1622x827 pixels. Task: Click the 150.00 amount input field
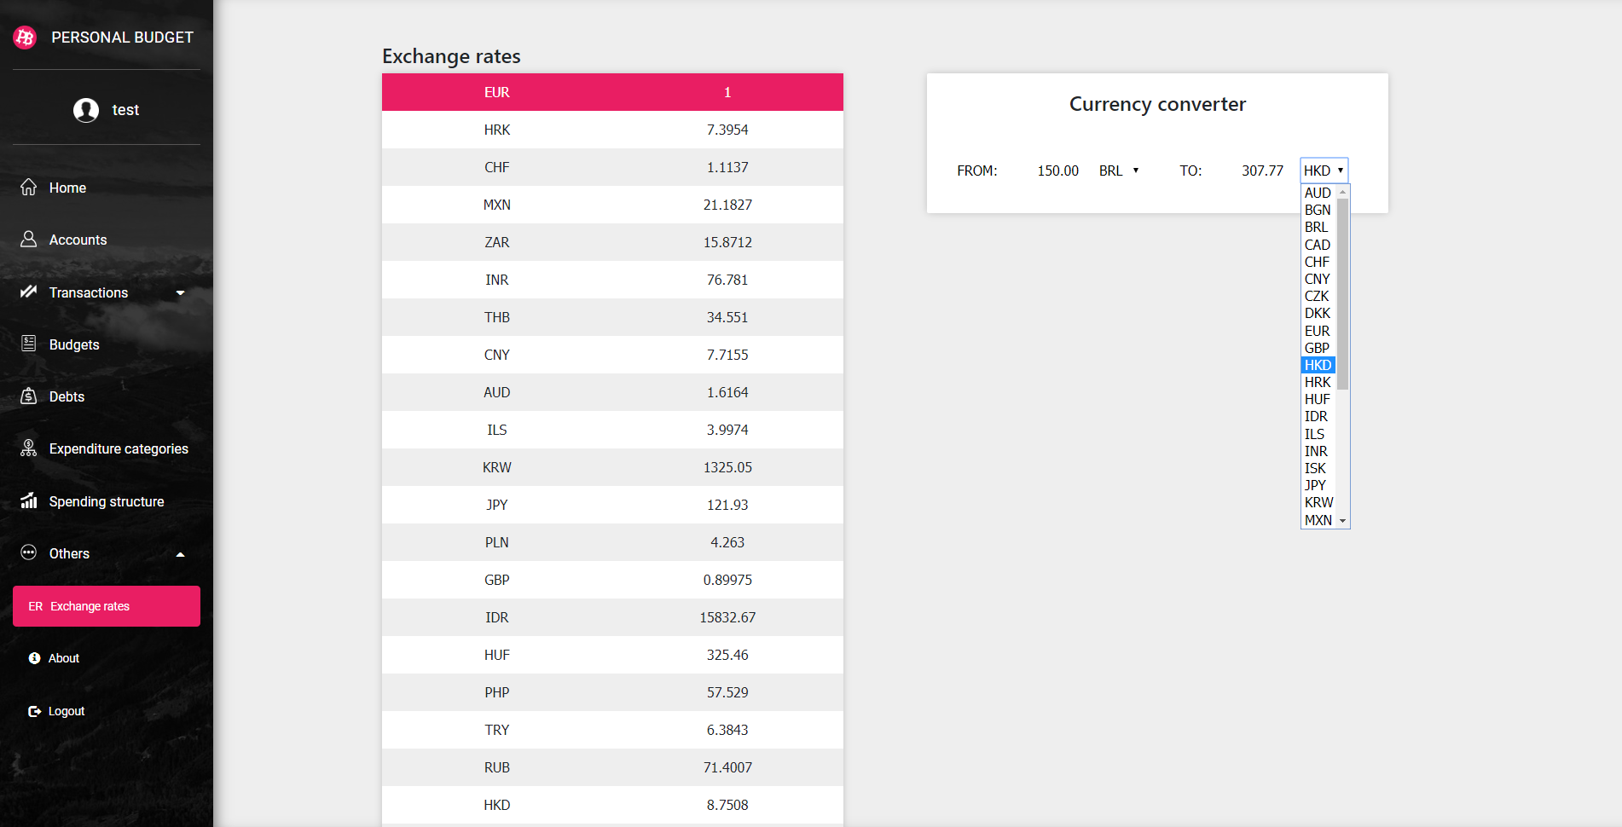(x=1057, y=170)
